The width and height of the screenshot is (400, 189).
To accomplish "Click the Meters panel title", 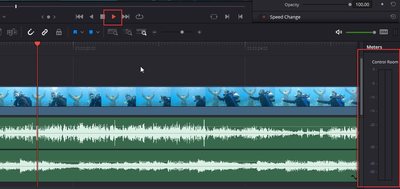I will click(374, 47).
